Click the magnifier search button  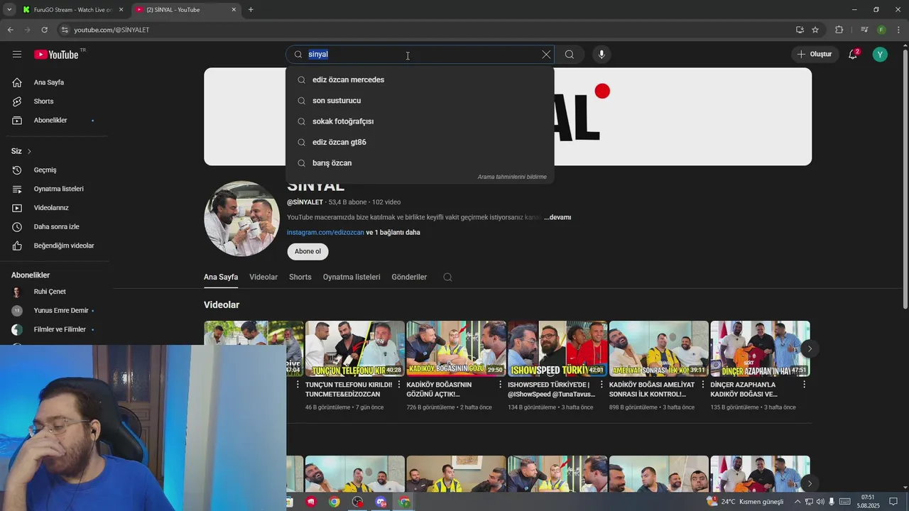pos(570,55)
